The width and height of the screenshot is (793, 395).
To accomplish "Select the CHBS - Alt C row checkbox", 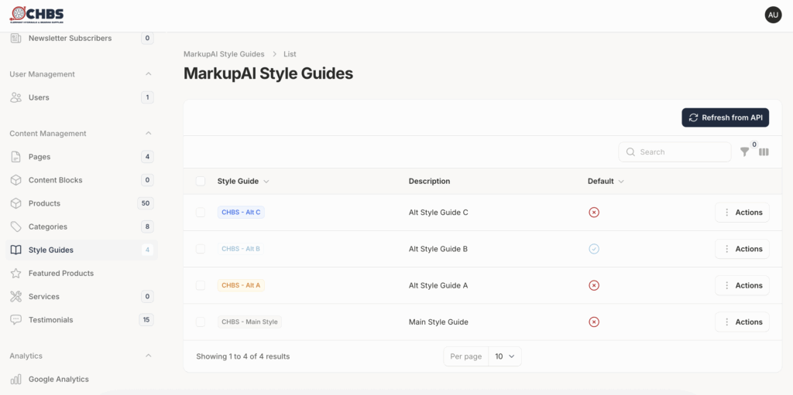I will pyautogui.click(x=201, y=213).
